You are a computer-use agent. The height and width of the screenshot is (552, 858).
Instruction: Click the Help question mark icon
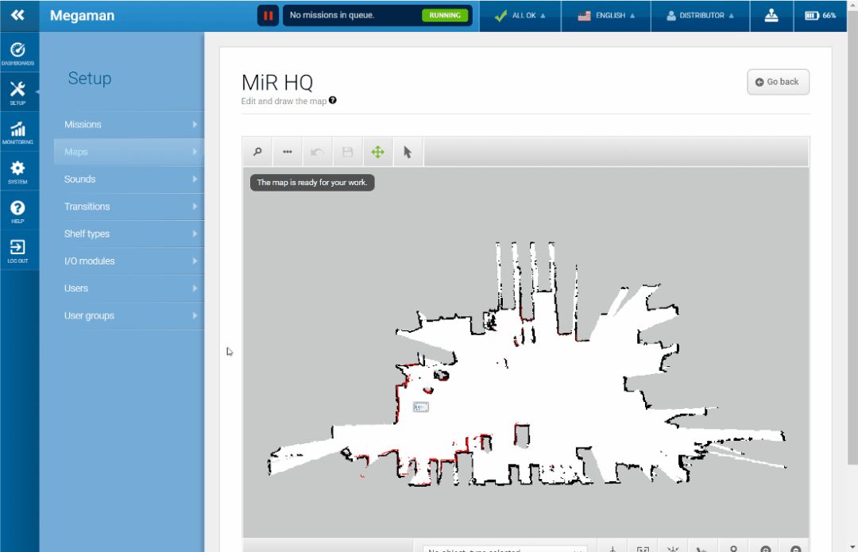point(17,210)
